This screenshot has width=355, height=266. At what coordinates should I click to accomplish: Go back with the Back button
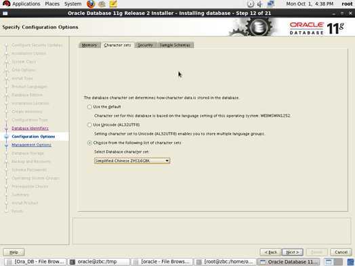pos(271,252)
